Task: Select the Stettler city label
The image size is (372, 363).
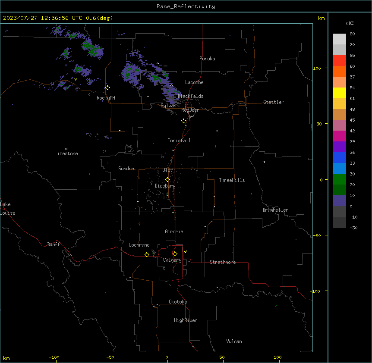Action: pos(274,102)
